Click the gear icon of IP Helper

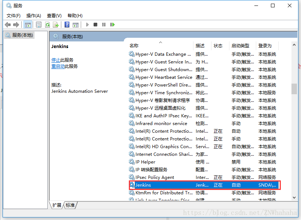[x=132, y=162]
